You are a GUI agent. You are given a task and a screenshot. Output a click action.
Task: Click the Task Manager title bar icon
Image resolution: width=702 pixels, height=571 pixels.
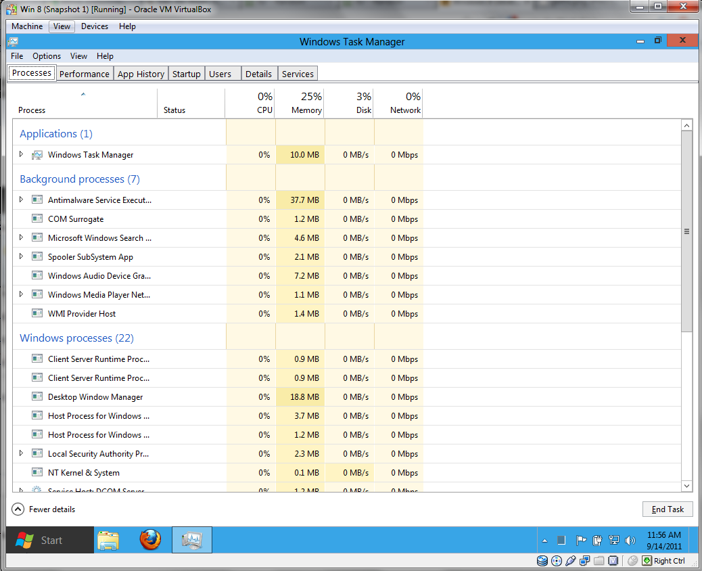[x=13, y=42]
